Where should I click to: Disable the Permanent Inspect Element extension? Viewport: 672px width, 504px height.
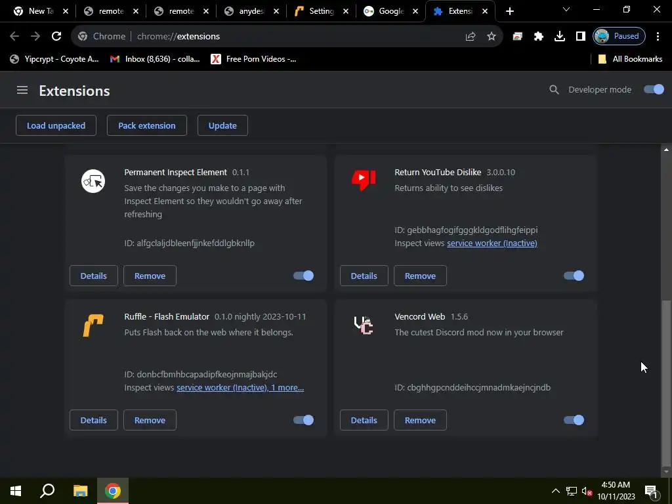point(303,276)
